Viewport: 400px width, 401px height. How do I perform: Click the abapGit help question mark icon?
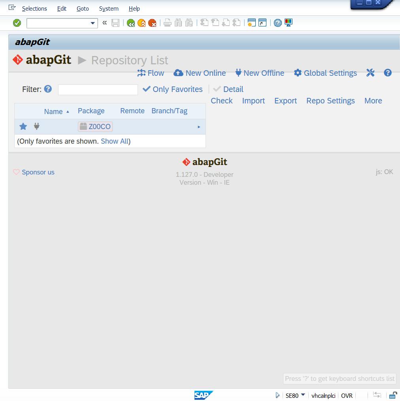(388, 73)
